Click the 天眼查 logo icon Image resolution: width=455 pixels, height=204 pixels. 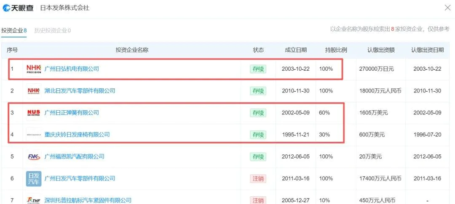coord(7,8)
